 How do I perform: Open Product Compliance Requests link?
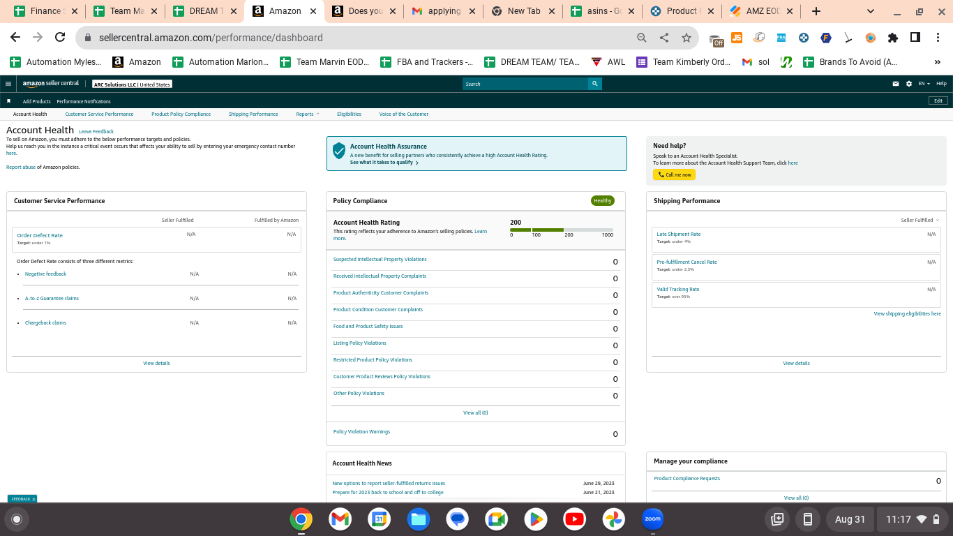point(687,479)
